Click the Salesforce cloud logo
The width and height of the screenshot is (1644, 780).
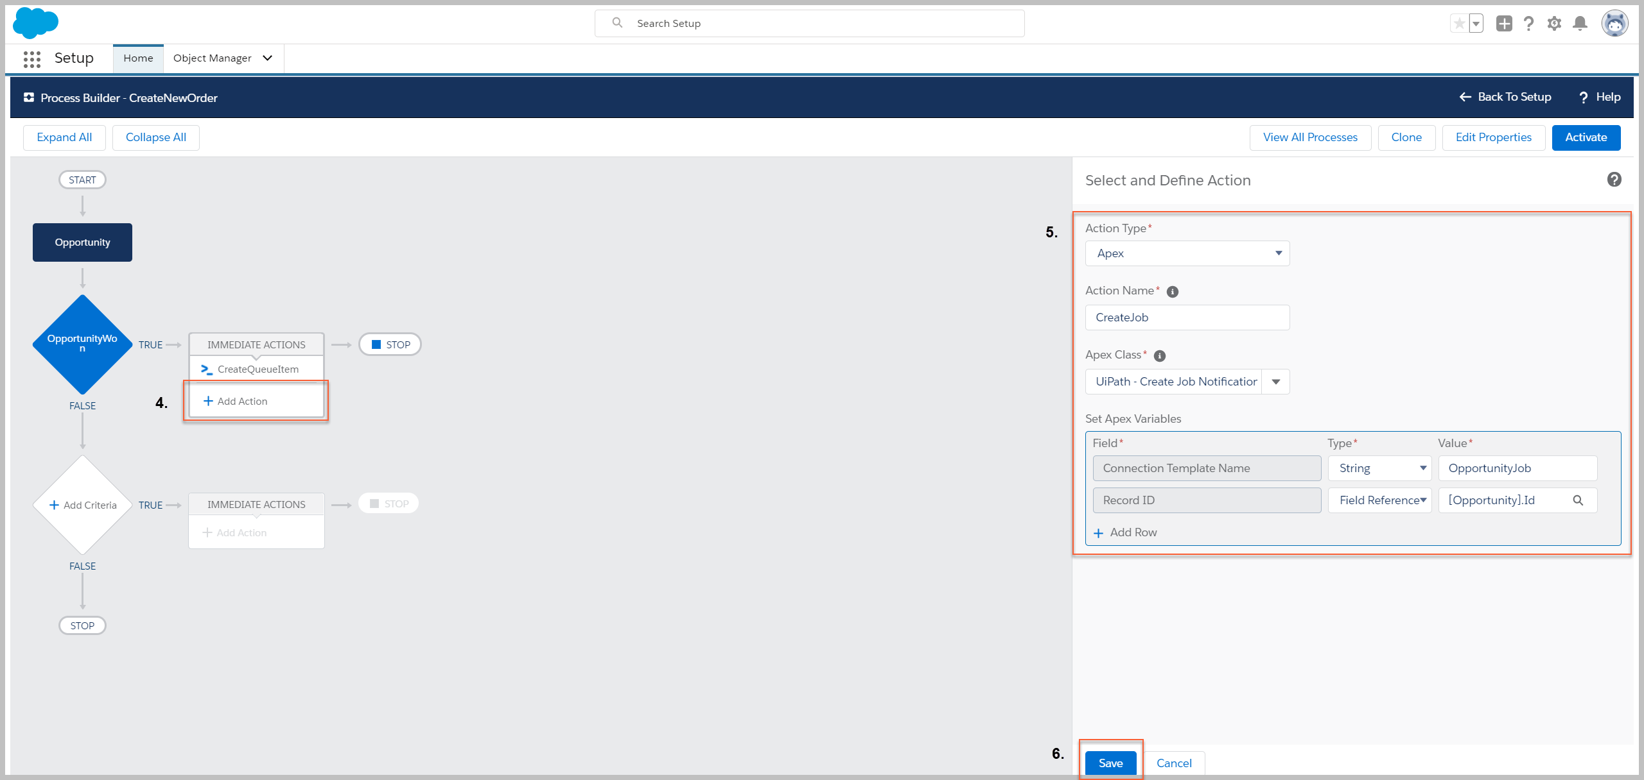[x=36, y=23]
